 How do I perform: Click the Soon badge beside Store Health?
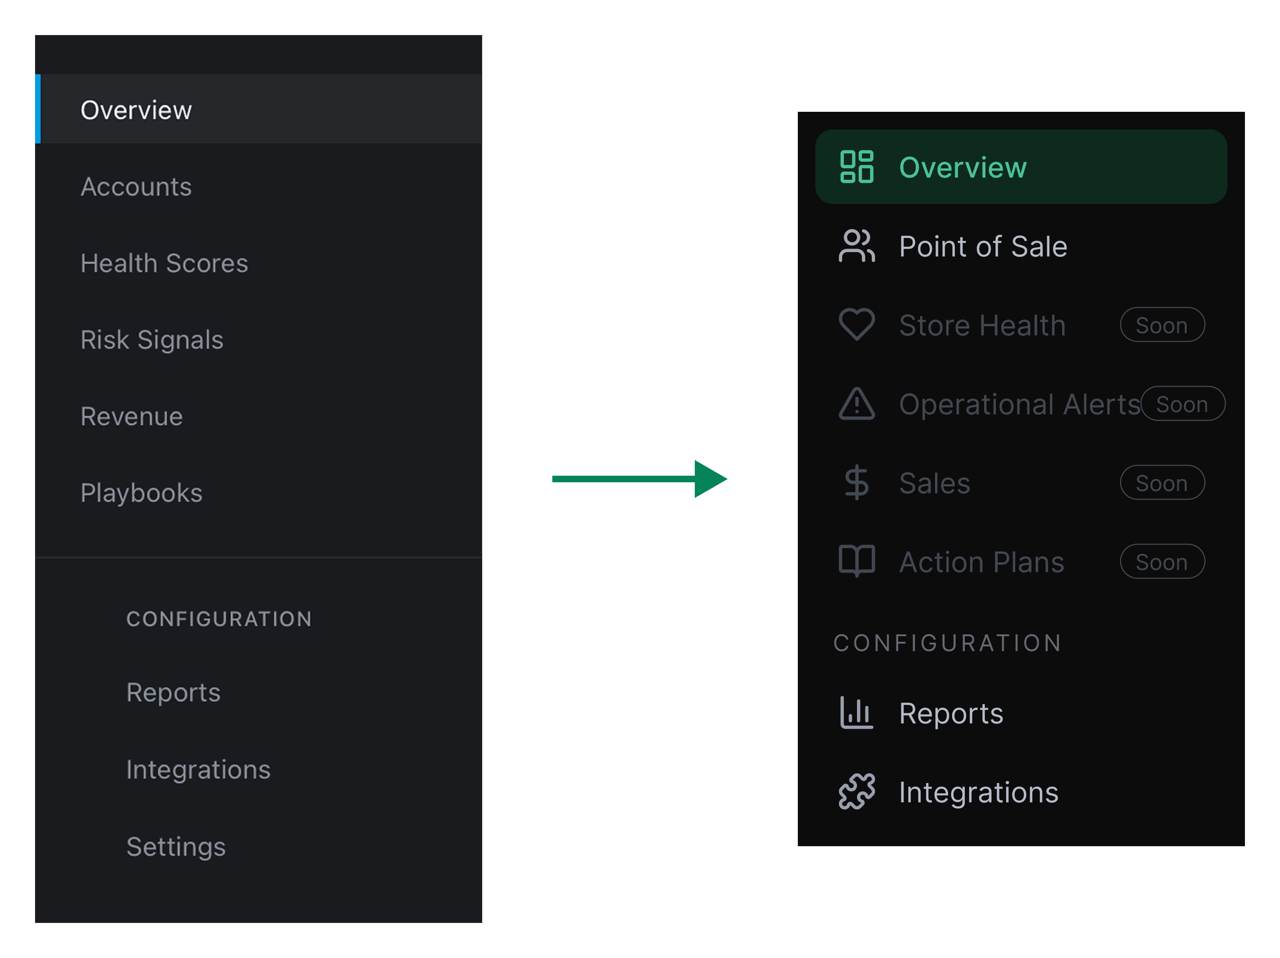pos(1162,325)
